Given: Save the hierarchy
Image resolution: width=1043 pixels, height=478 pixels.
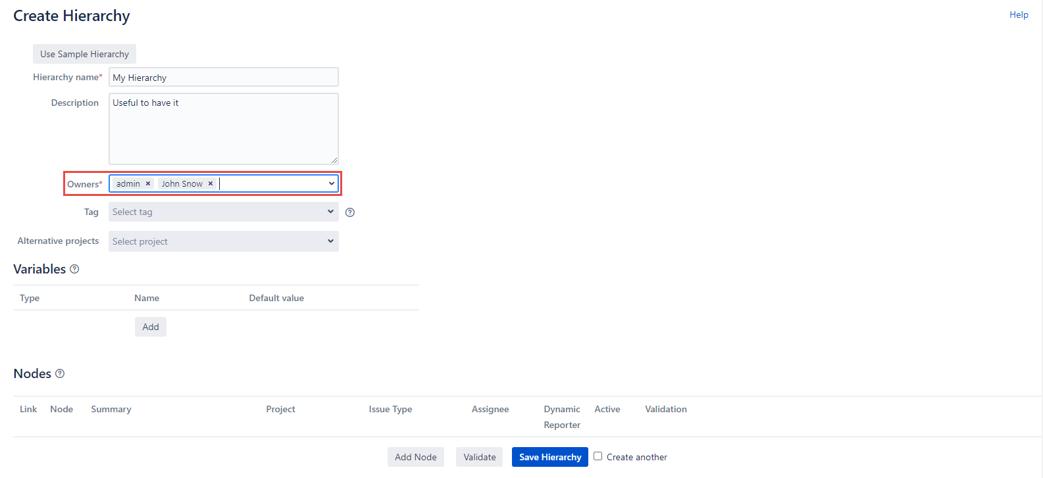Looking at the screenshot, I should pyautogui.click(x=549, y=457).
